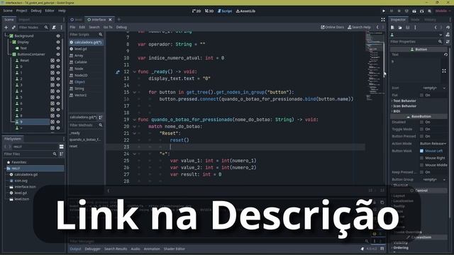Fold the match block at line 20
The image size is (454, 255).
point(134,127)
